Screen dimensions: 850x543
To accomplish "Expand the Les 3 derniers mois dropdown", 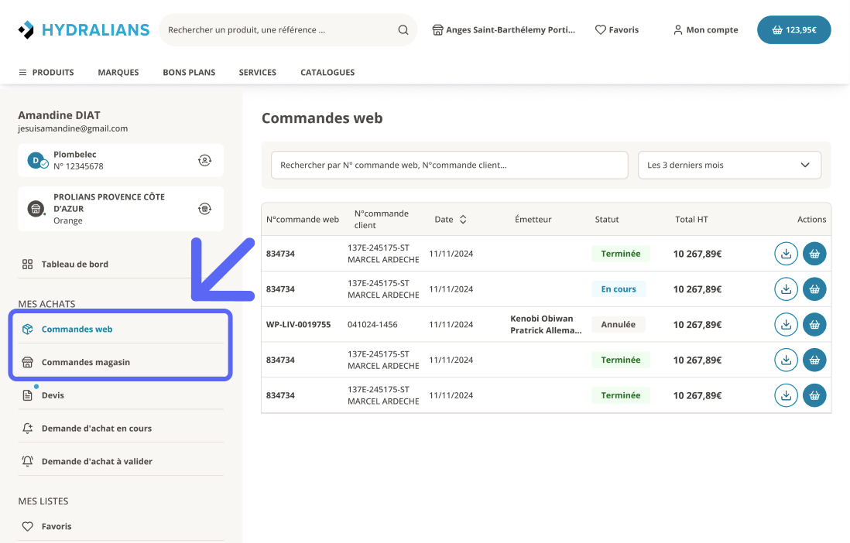I will coord(729,165).
